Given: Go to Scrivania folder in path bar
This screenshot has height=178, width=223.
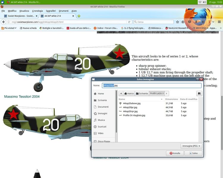Looking at the screenshot, I should [142, 93].
